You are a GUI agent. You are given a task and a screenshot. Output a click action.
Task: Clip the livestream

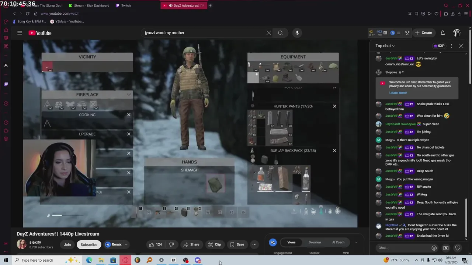[214, 244]
